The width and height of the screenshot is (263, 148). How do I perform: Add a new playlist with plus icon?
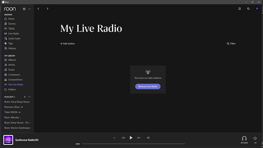(25, 97)
